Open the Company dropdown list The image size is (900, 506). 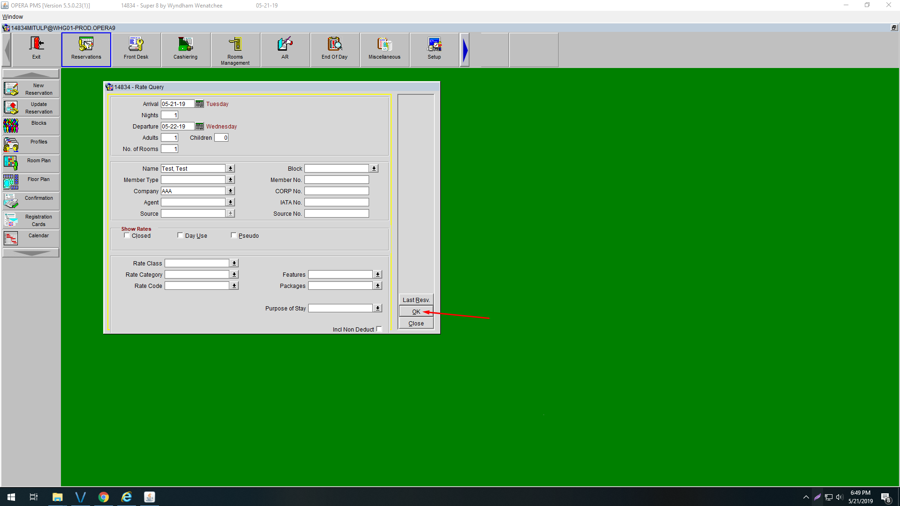pos(230,191)
